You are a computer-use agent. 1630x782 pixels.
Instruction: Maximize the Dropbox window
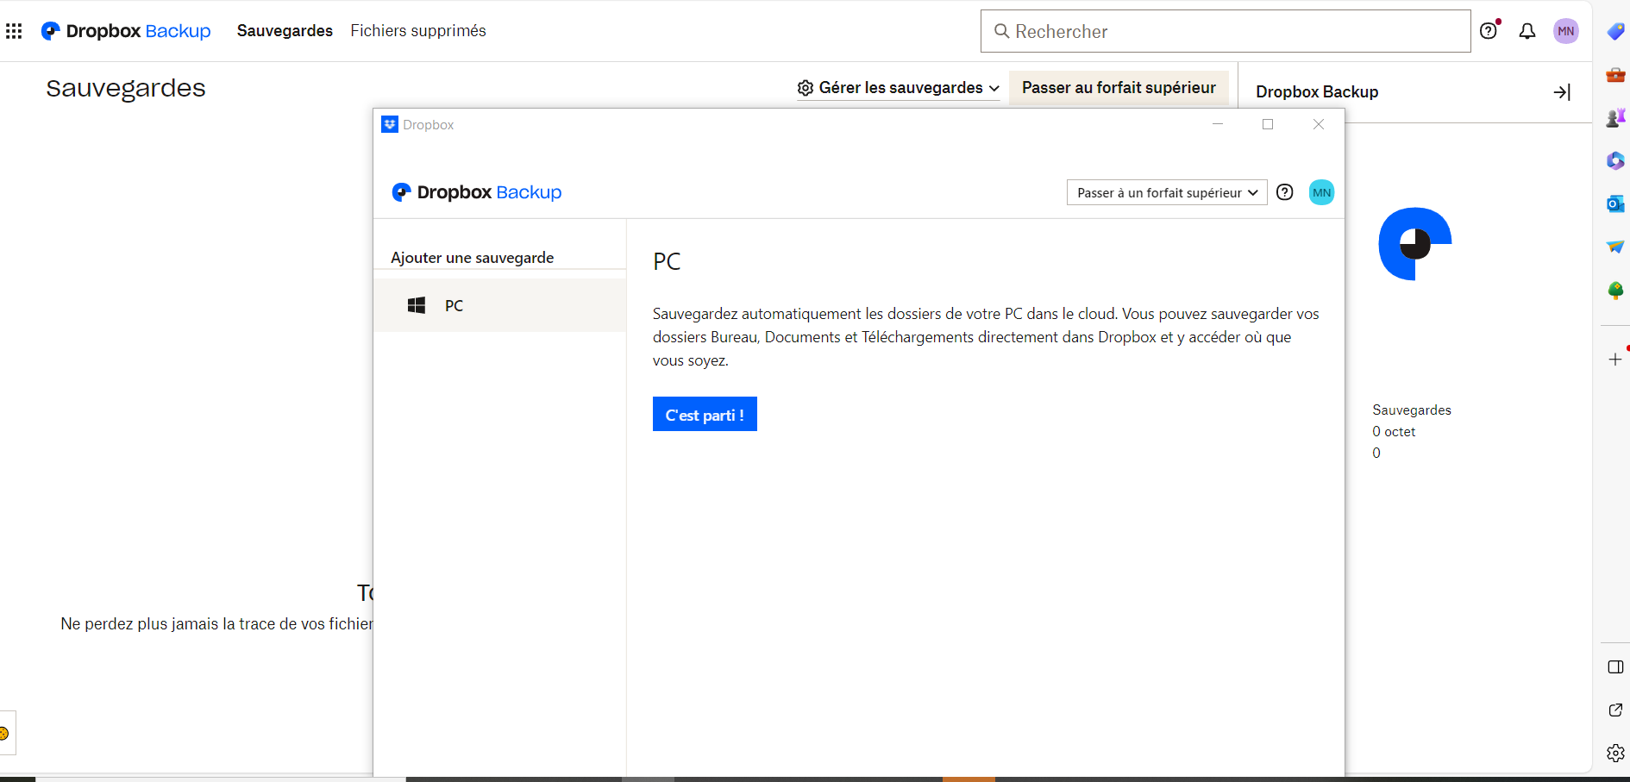click(1268, 124)
